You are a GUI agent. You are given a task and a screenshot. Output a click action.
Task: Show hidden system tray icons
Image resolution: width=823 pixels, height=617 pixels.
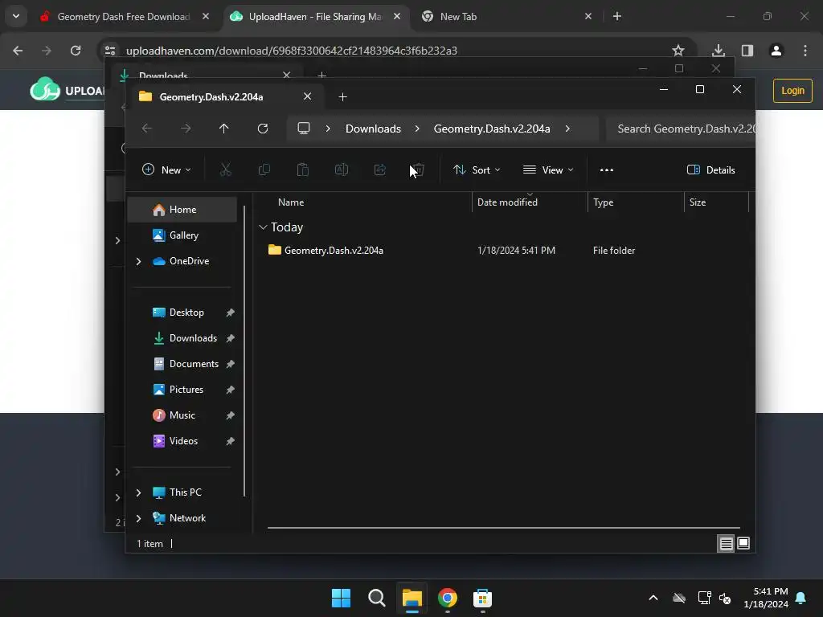tap(653, 598)
